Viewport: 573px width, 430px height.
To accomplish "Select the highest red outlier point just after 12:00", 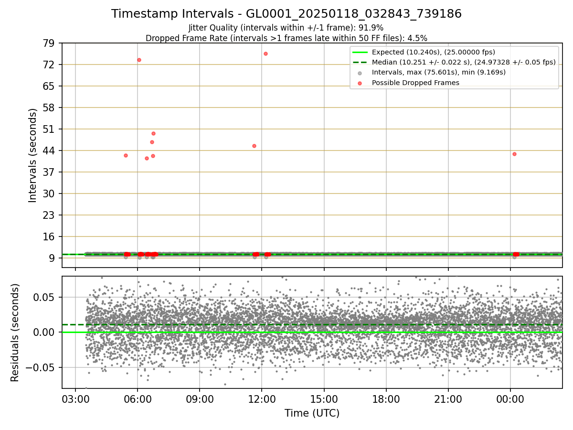I will tap(265, 54).
